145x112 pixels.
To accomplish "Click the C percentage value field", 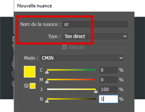I will tap(108, 70).
